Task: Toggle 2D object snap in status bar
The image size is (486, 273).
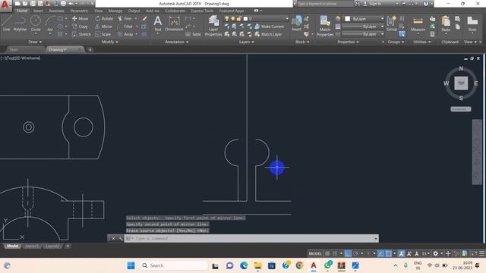Action: (388, 253)
